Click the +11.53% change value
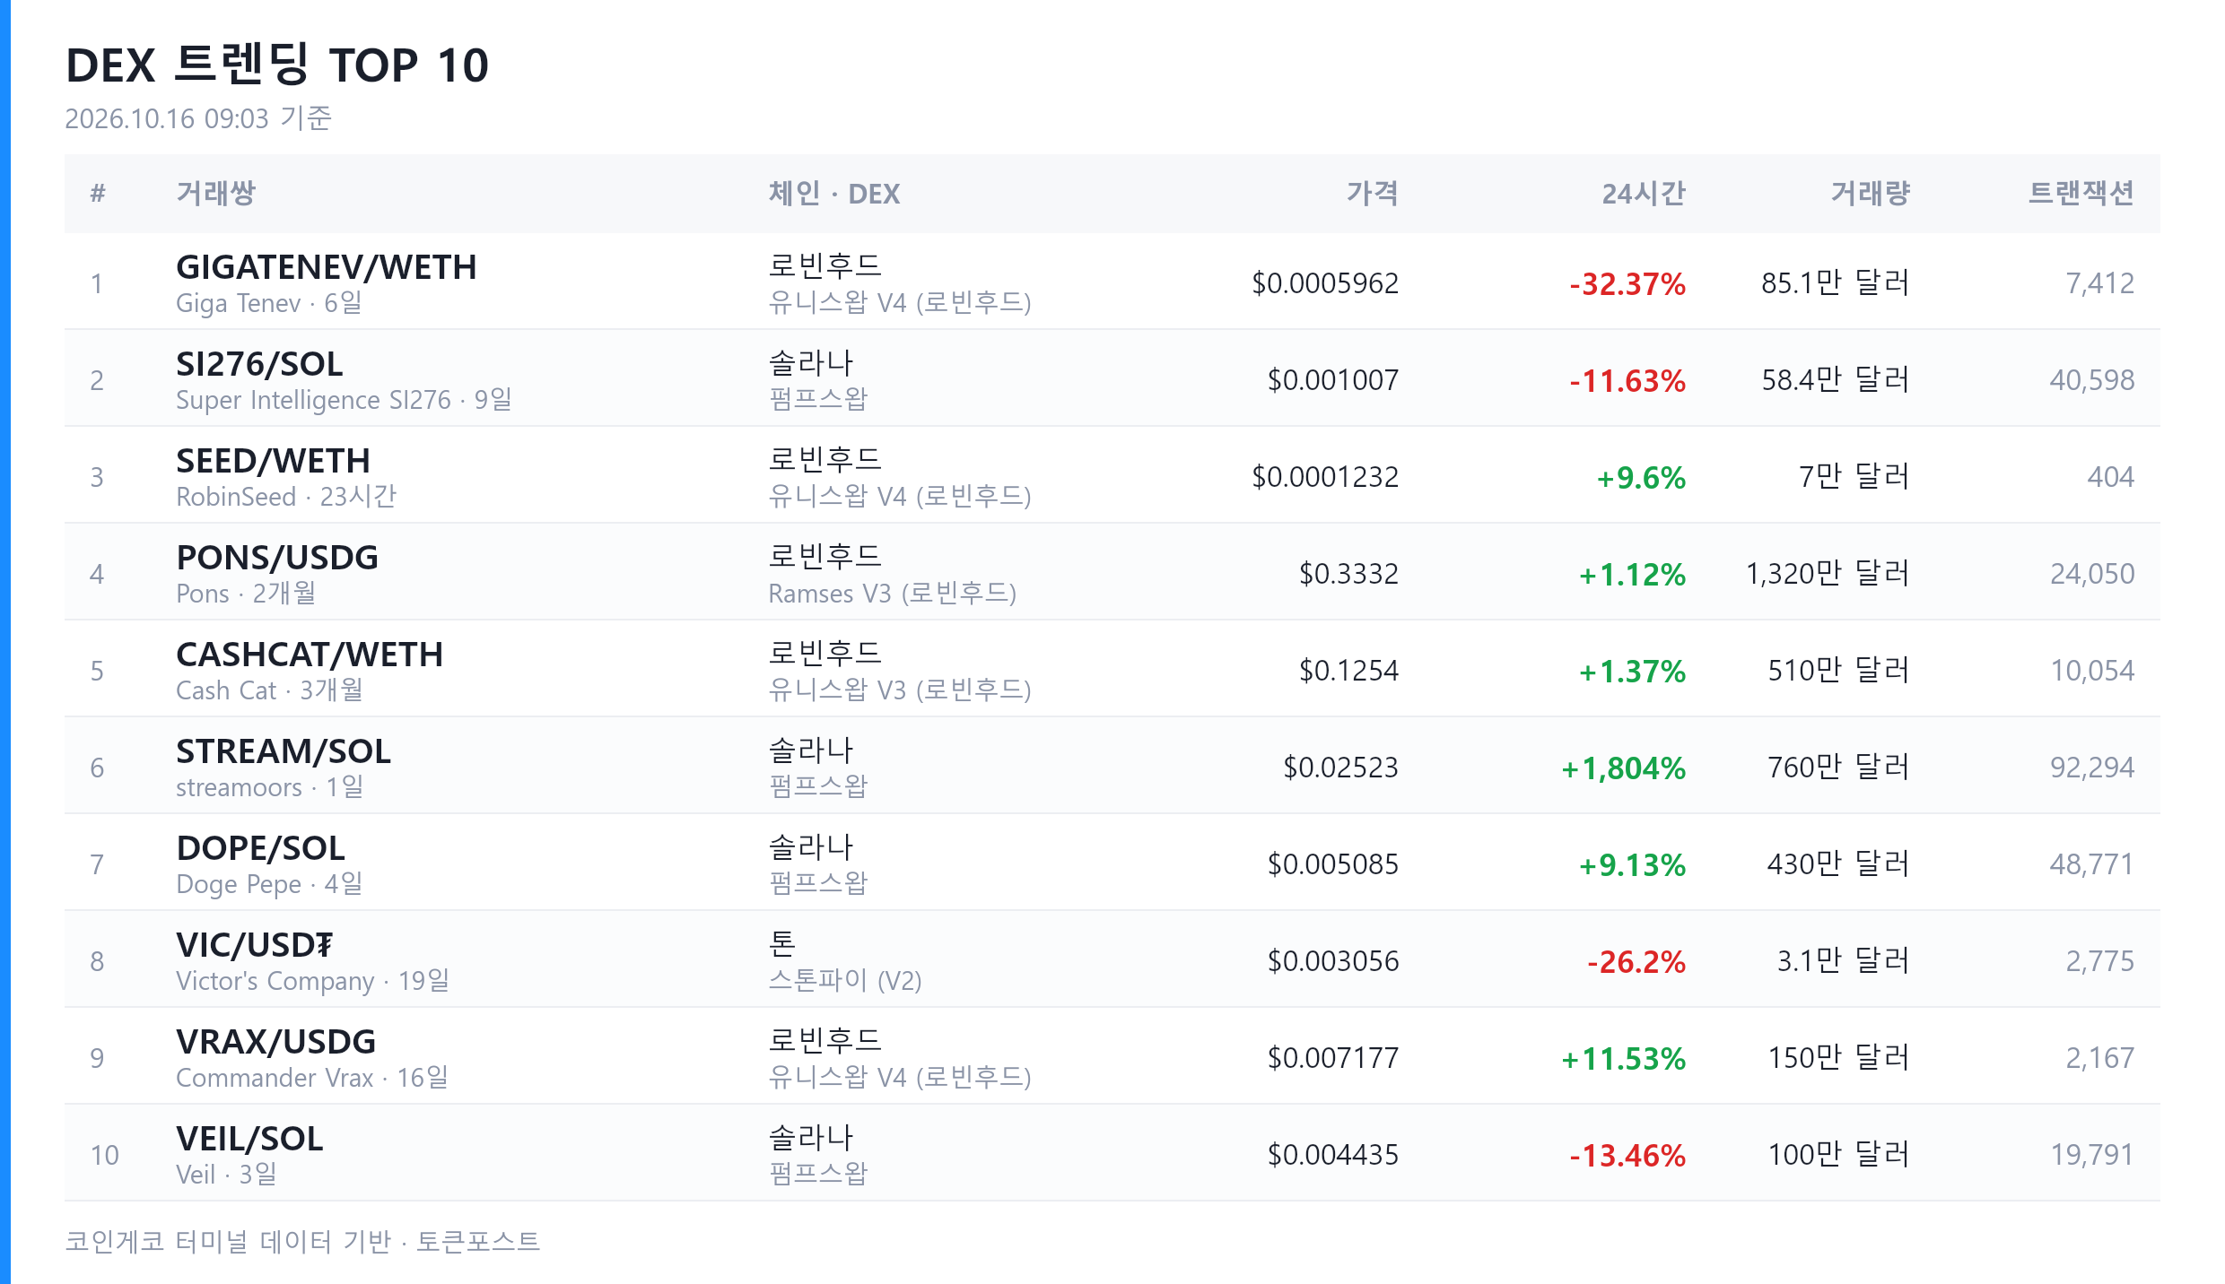Screen dimensions: 2225x1284 pos(1623,1059)
